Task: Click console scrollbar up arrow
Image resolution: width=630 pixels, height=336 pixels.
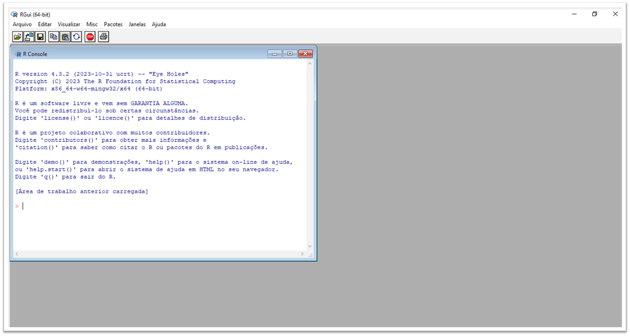Action: tap(310, 63)
